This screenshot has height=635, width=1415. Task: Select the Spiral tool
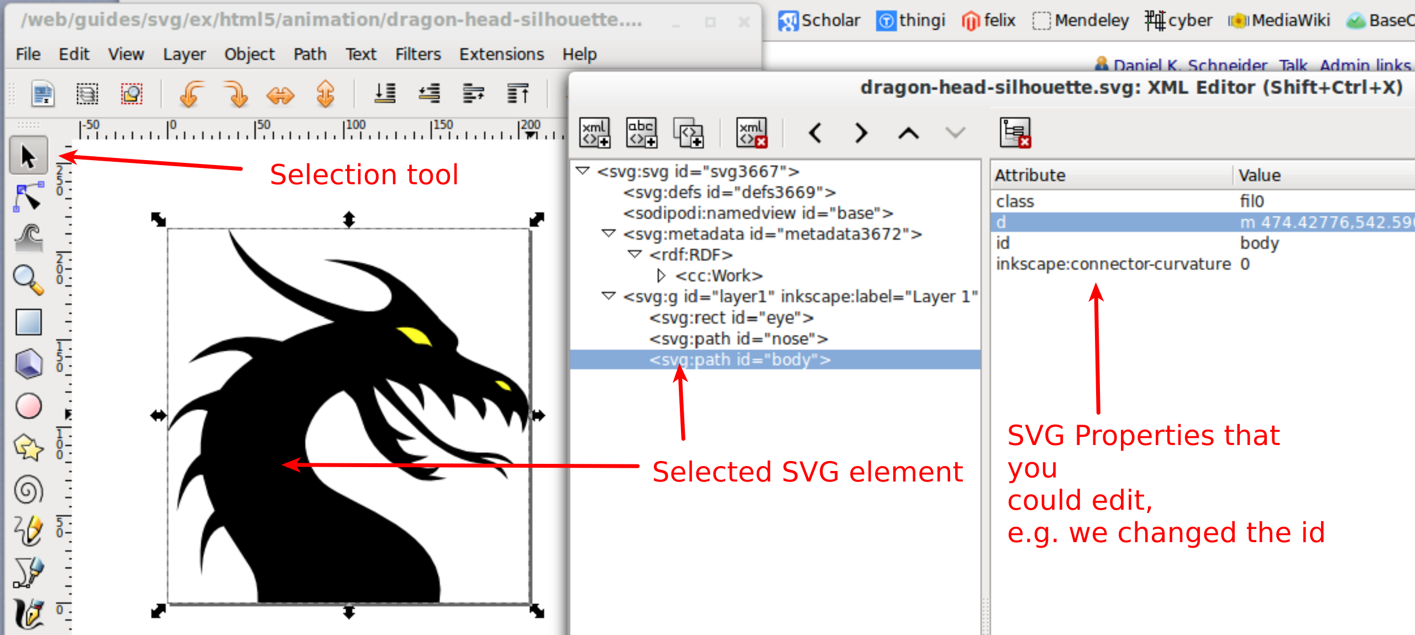point(28,489)
